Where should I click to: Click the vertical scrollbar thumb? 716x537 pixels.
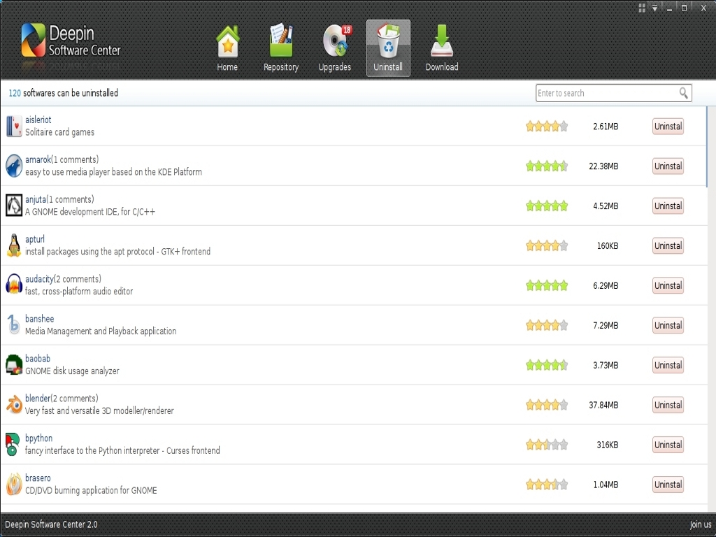(x=707, y=147)
